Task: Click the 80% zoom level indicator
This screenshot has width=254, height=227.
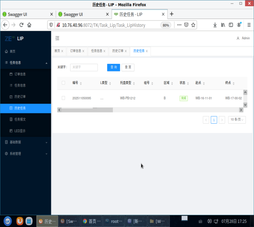Action: pyautogui.click(x=166, y=25)
